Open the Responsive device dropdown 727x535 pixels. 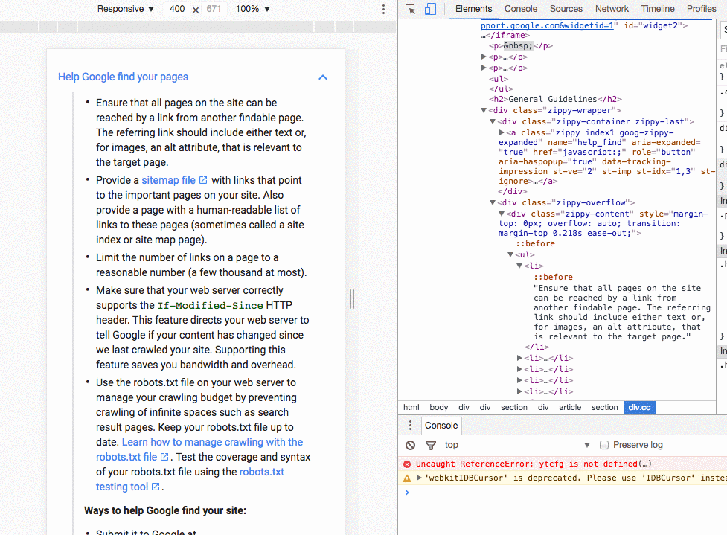125,9
